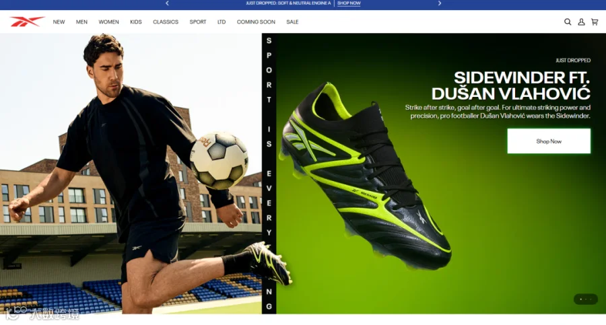Open the SALE menu
The width and height of the screenshot is (606, 325).
[x=292, y=22]
